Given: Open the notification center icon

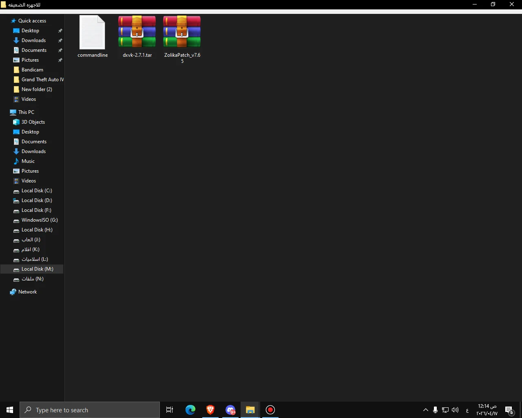Looking at the screenshot, I should click(509, 410).
